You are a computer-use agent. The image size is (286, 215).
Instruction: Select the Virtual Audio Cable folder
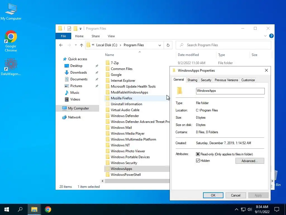coord(125,110)
